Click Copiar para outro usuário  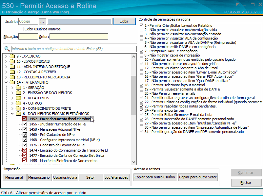coord(155,177)
